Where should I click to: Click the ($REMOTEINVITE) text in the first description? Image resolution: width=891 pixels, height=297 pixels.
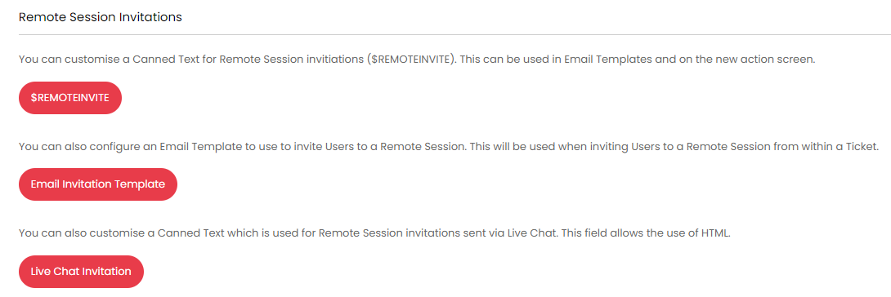[x=412, y=60]
